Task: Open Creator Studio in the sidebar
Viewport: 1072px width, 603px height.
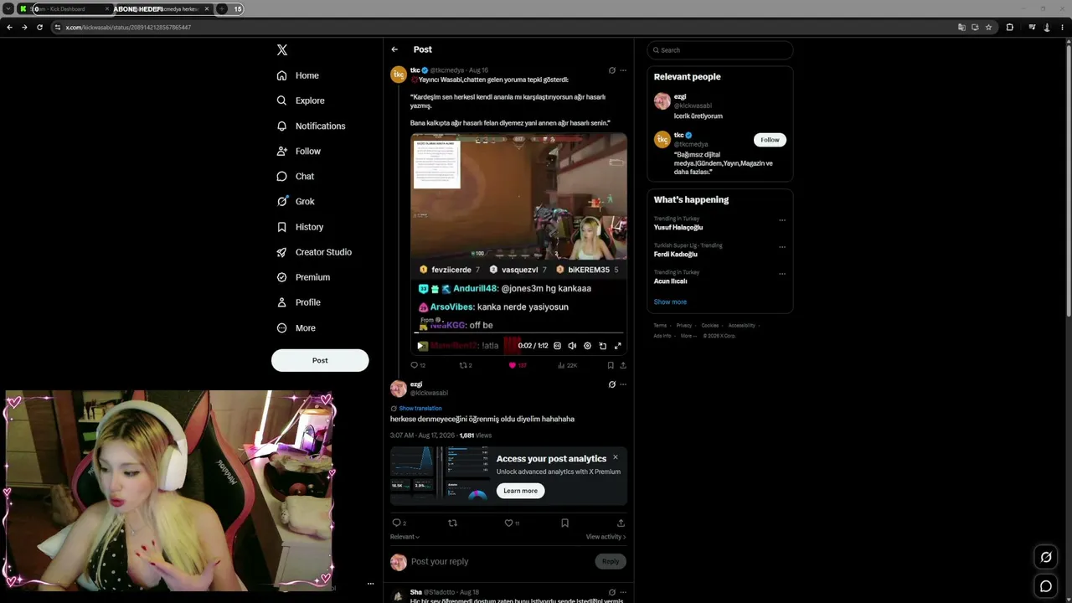Action: click(x=314, y=252)
